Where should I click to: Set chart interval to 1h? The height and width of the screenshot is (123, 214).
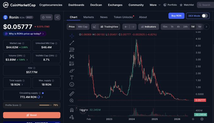click(172, 27)
